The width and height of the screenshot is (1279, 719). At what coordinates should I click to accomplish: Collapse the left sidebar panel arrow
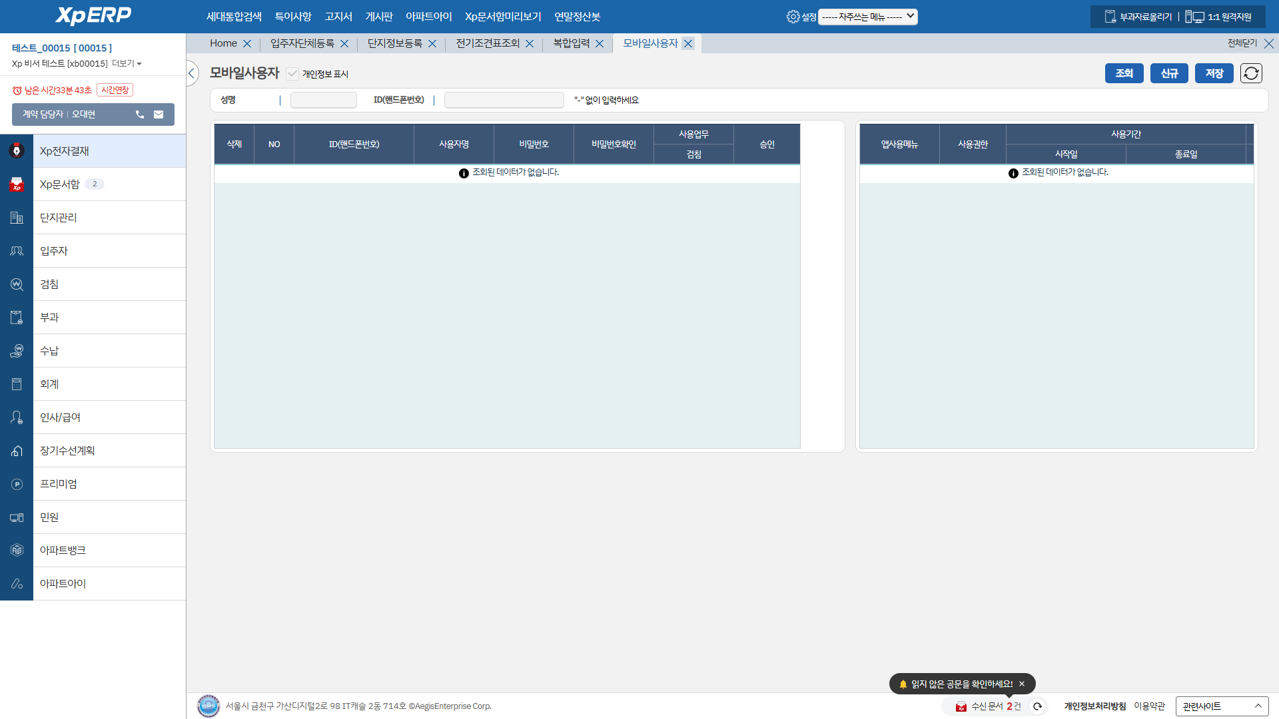192,73
